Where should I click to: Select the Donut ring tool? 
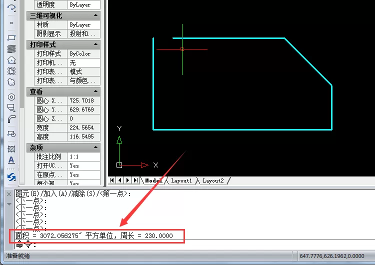(x=11, y=97)
